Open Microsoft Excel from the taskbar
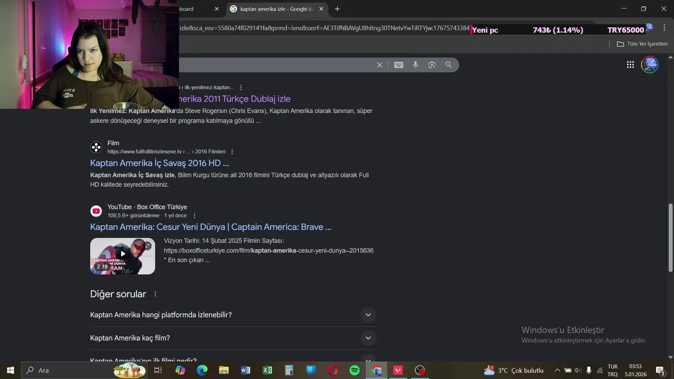This screenshot has height=379, width=674. pos(267,370)
